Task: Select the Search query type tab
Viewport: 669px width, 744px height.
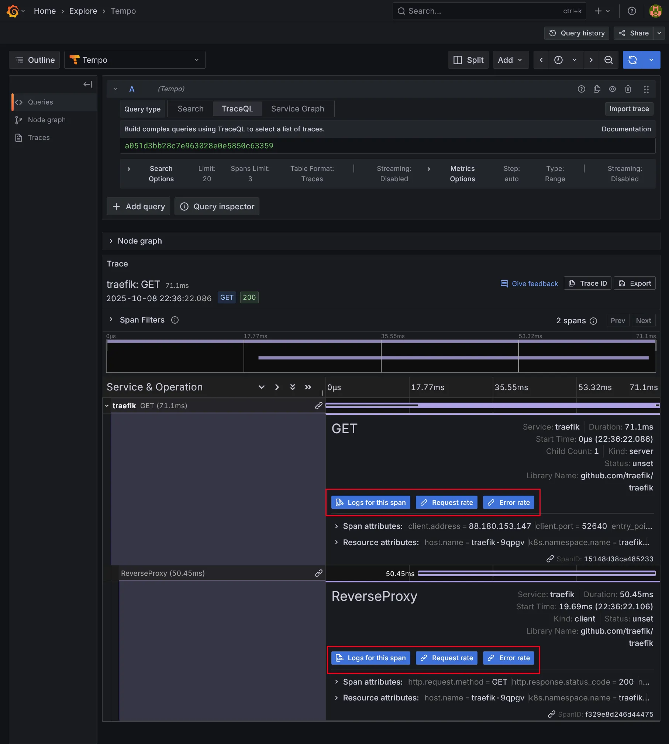Action: click(x=190, y=109)
